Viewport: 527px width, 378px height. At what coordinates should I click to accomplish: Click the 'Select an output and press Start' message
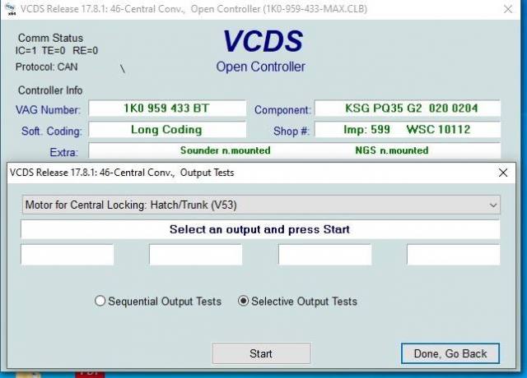(x=259, y=229)
